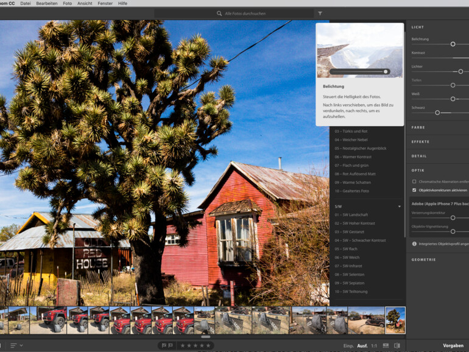This screenshot has width=469, height=352.
Task: Switch zoom to Einp. view
Action: point(348,346)
